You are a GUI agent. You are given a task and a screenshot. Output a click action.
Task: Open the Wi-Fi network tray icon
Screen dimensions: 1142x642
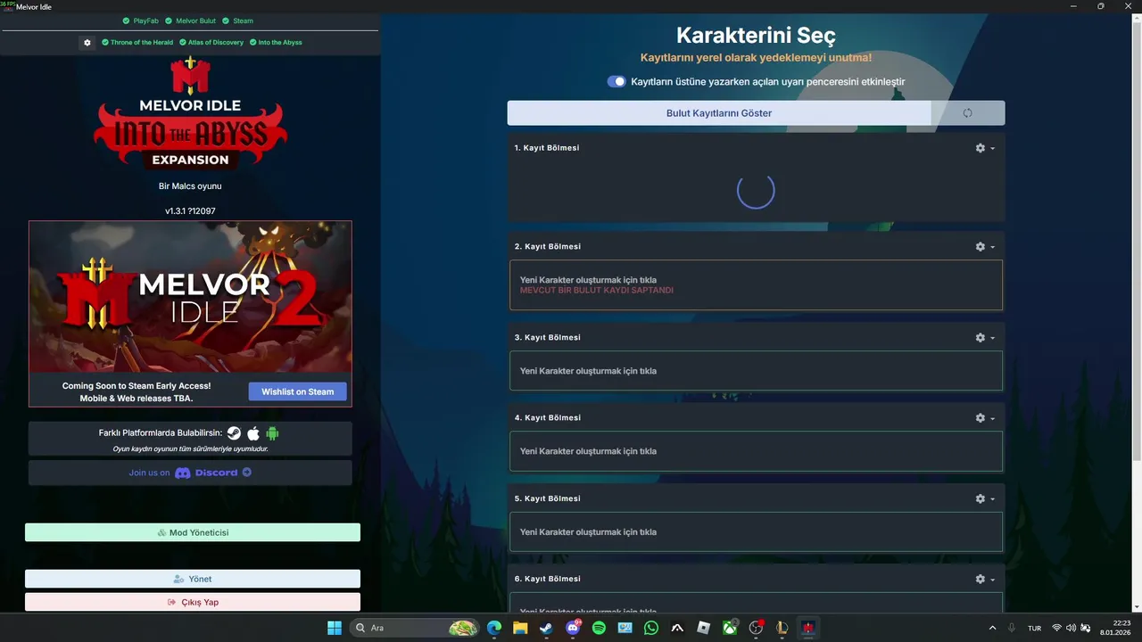(x=1057, y=628)
